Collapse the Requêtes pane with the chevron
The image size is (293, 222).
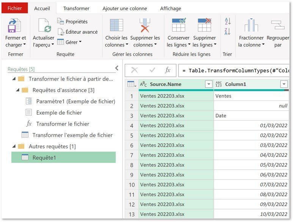click(x=117, y=68)
